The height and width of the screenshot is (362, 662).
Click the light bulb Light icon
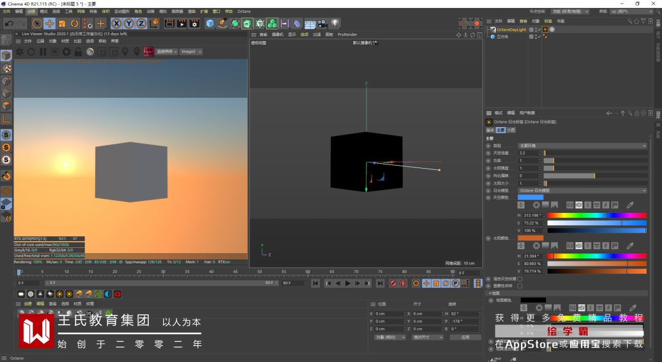point(335,23)
